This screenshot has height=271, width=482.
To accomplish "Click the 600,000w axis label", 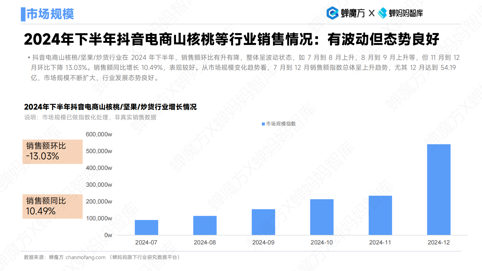I will (x=99, y=134).
